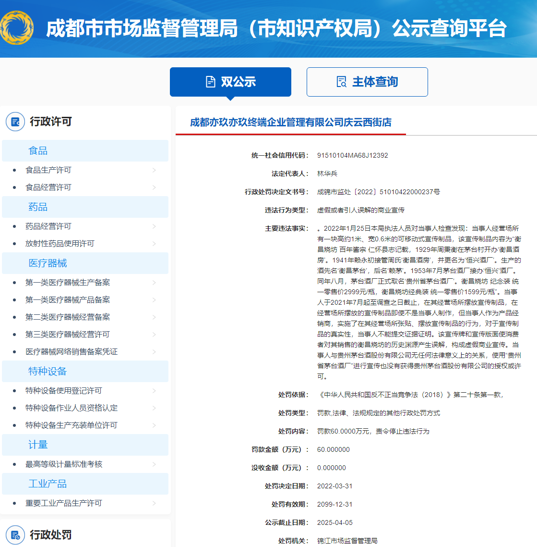537x547 pixels.
Task: Click chevron beside 食品经营许可
Action: point(154,187)
